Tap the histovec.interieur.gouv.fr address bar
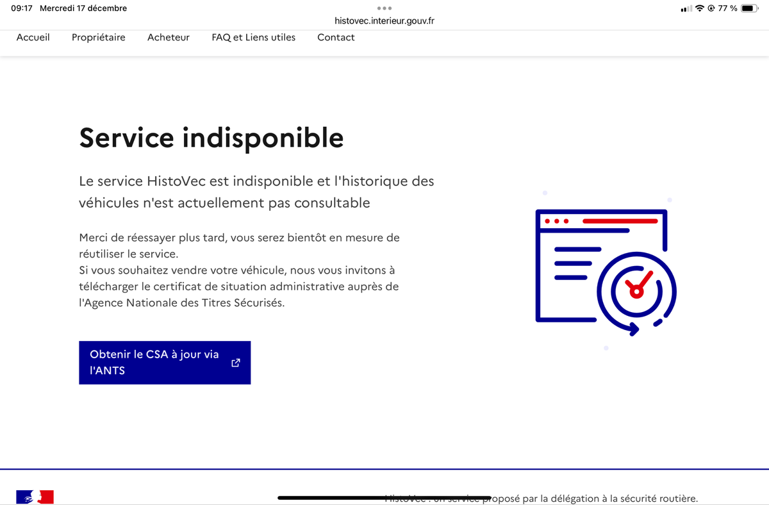Image resolution: width=769 pixels, height=505 pixels. tap(384, 21)
